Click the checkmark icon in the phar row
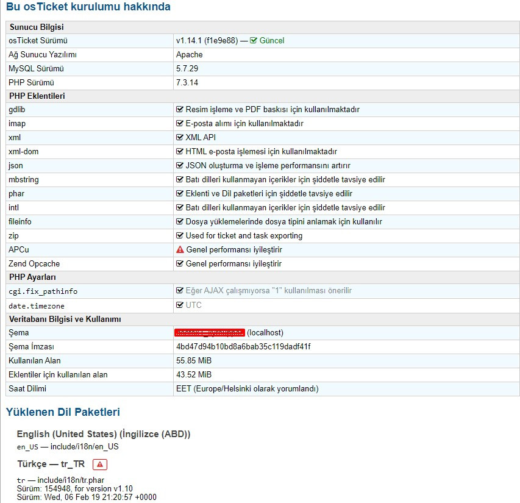Screen dimensions: 520x503 pos(180,194)
